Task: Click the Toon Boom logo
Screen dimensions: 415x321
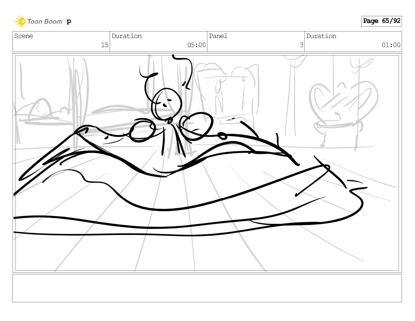Action: click(38, 21)
